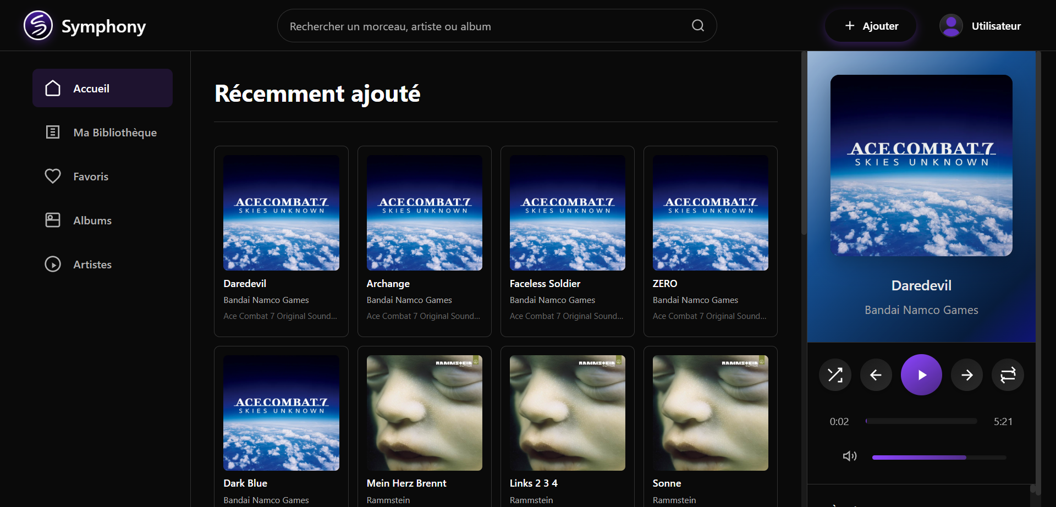
Task: Play the Archange track card
Action: pos(424,240)
